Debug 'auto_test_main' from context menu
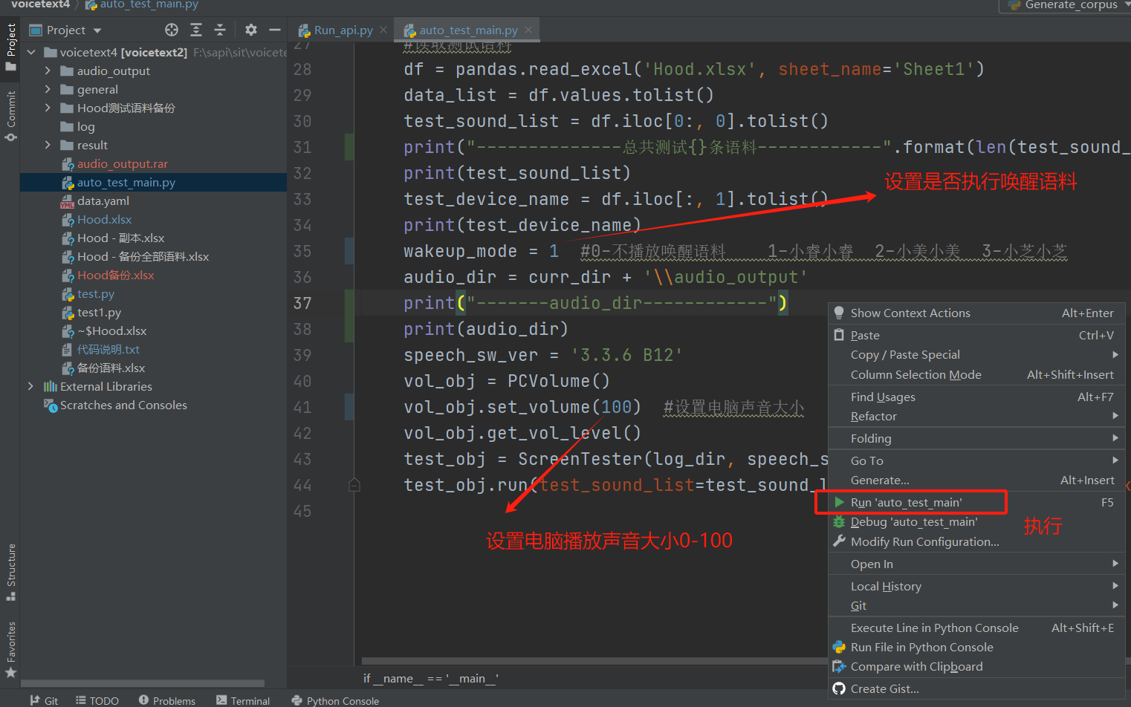Viewport: 1131px width, 707px height. tap(976, 521)
